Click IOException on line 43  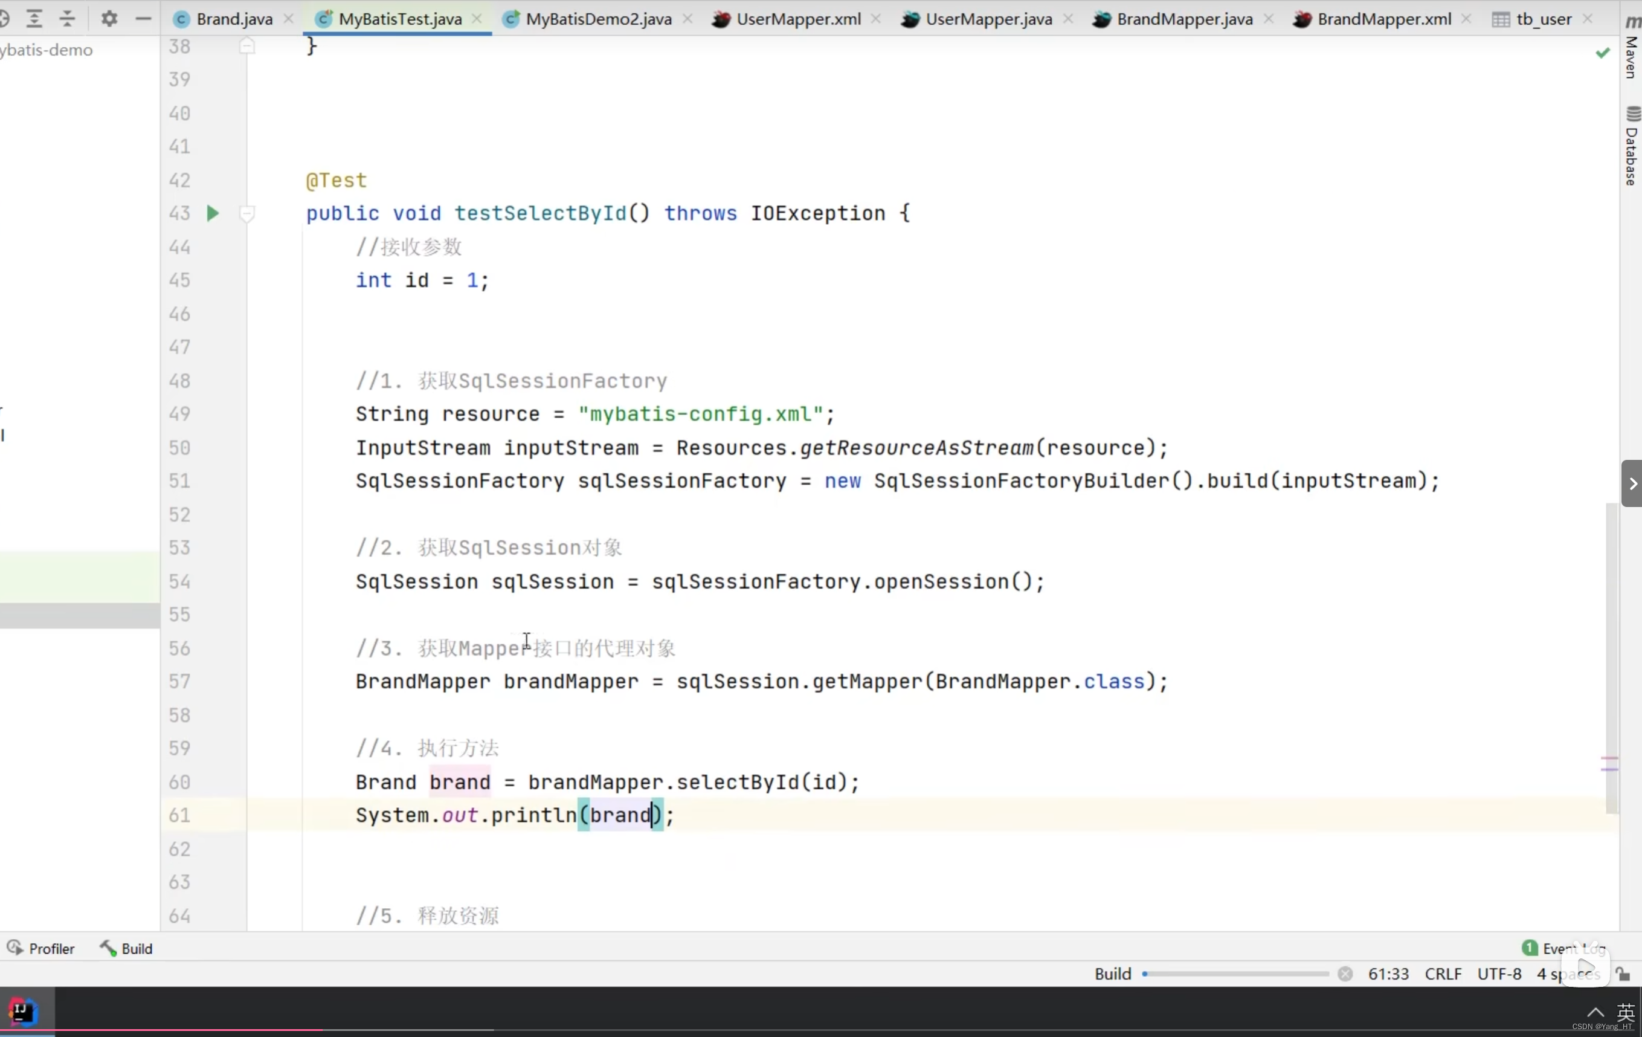pos(817,213)
